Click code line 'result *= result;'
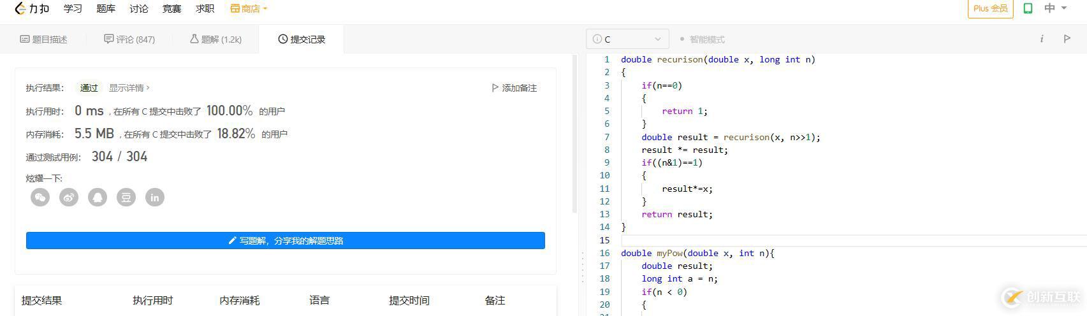The image size is (1087, 316). pos(685,150)
